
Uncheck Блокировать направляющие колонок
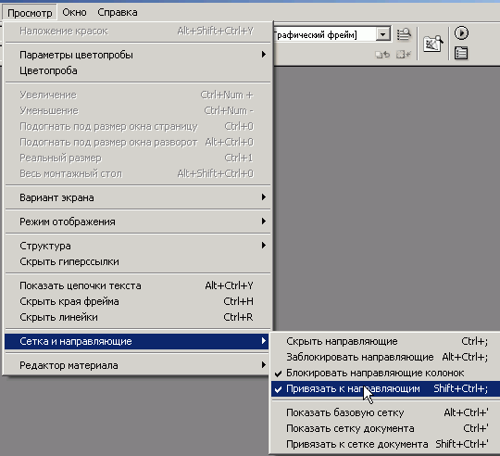pyautogui.click(x=385, y=373)
